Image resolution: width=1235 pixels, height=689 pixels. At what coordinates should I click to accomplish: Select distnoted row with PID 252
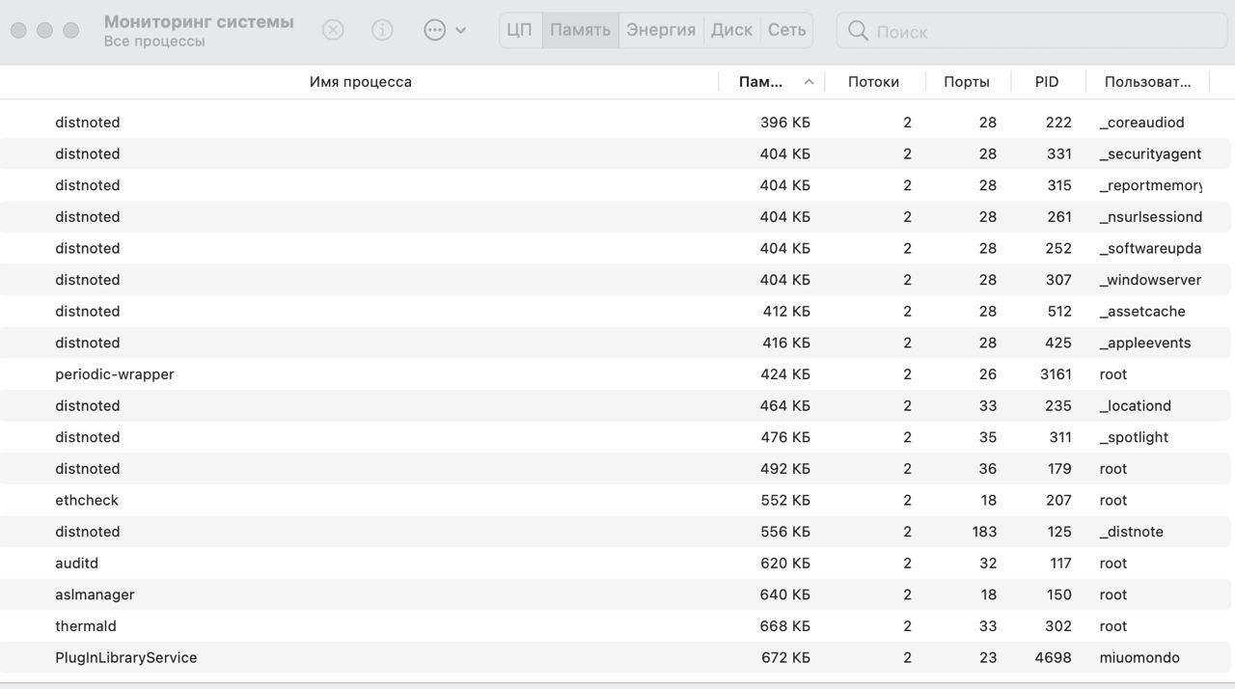tap(616, 248)
